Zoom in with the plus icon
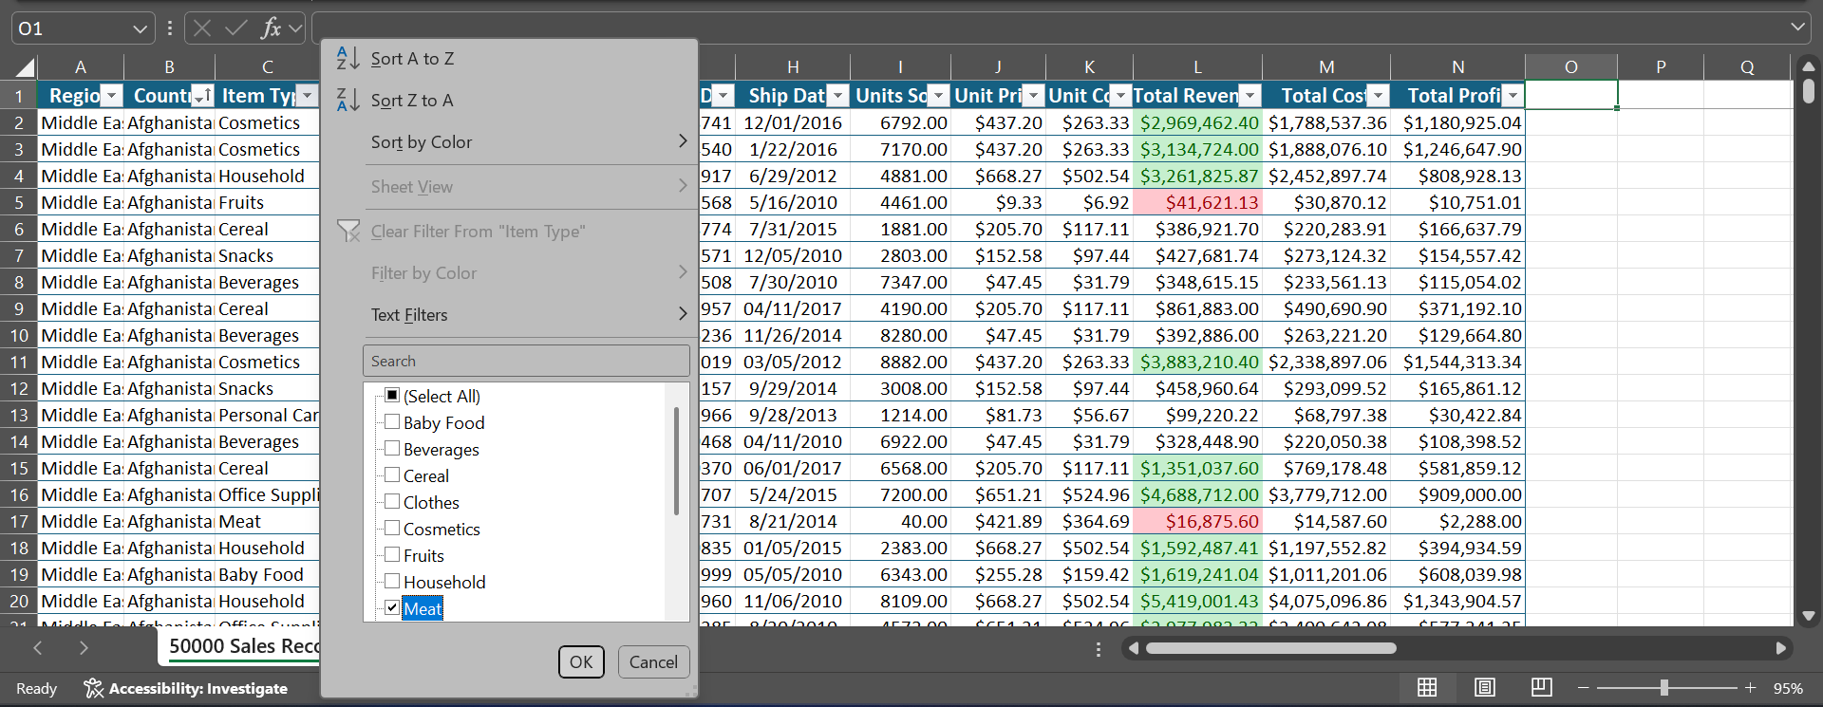 pyautogui.click(x=1750, y=688)
